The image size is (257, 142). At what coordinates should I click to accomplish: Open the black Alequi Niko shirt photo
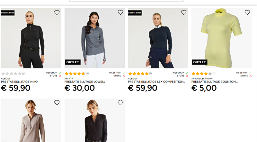[x=31, y=38]
